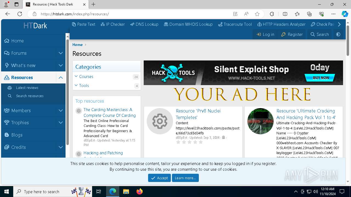This screenshot has height=197, width=351.
Task: Open a new browser tab
Action: tap(93, 4)
